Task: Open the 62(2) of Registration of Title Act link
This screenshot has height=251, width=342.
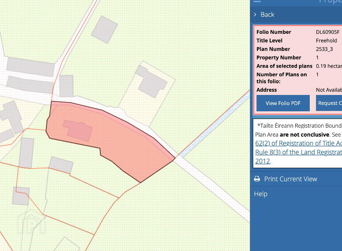Action: tap(298, 143)
